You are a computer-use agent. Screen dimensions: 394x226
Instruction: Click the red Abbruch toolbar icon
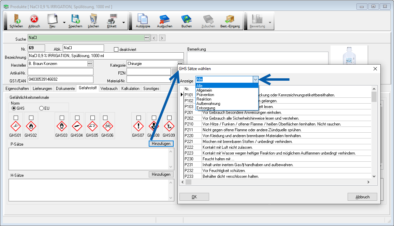click(x=34, y=21)
